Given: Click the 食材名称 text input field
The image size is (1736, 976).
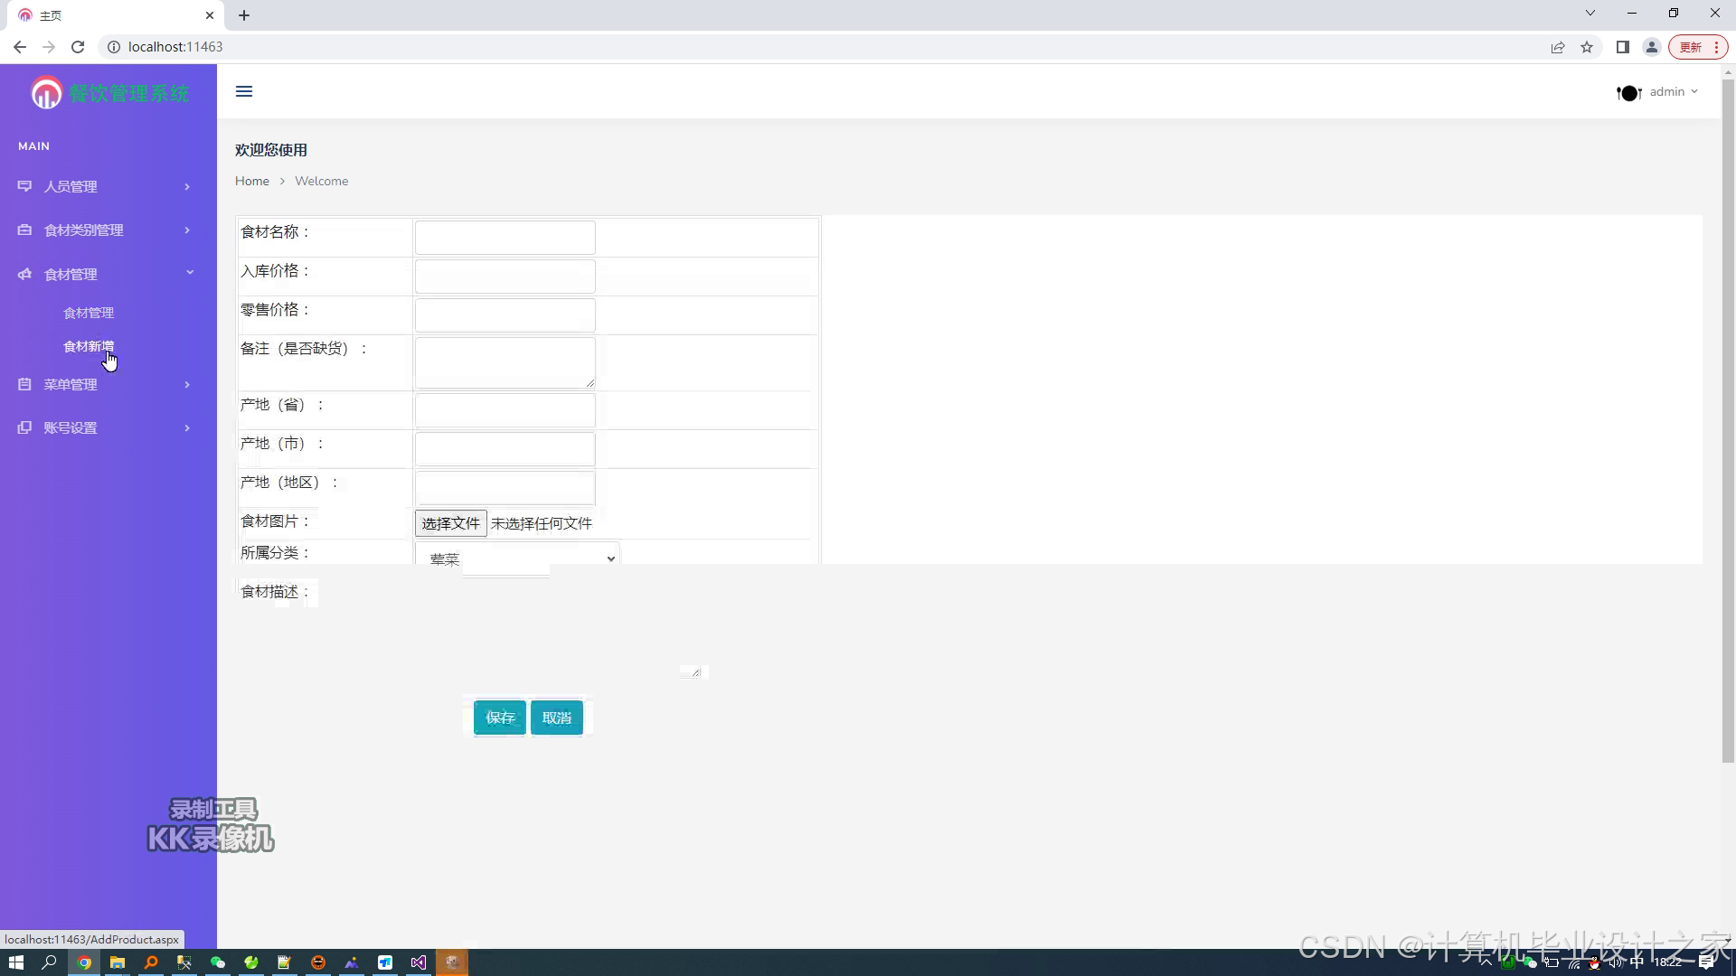Looking at the screenshot, I should [x=505, y=238].
